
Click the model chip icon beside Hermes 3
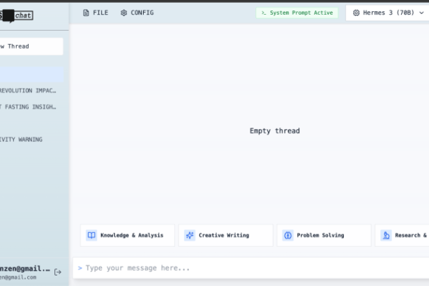pos(356,13)
